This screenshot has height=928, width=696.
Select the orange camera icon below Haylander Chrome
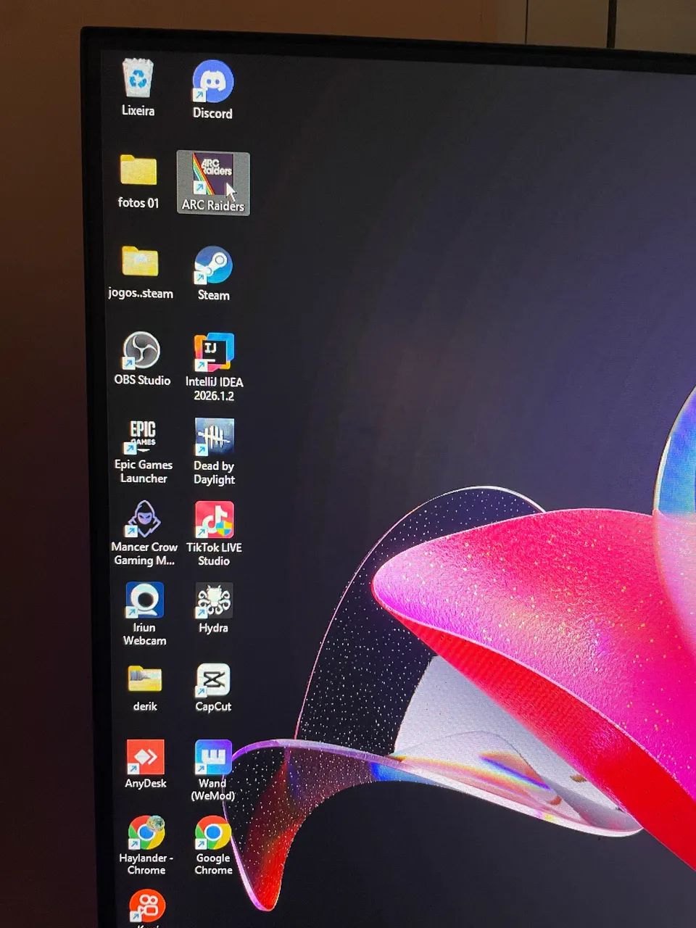[x=147, y=907]
